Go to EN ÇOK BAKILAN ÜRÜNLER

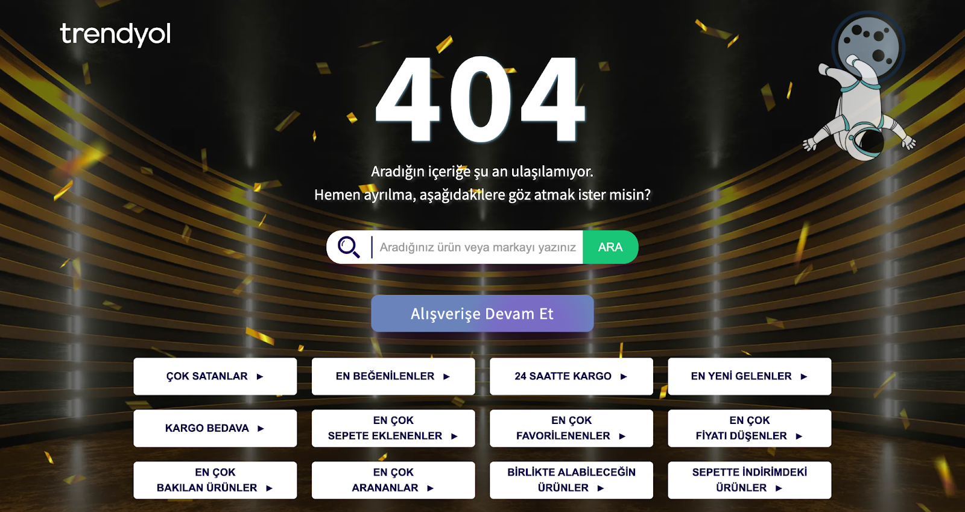[215, 480]
